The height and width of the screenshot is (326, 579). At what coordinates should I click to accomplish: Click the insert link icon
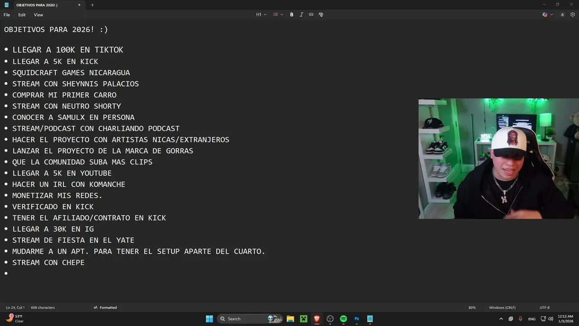(x=311, y=14)
